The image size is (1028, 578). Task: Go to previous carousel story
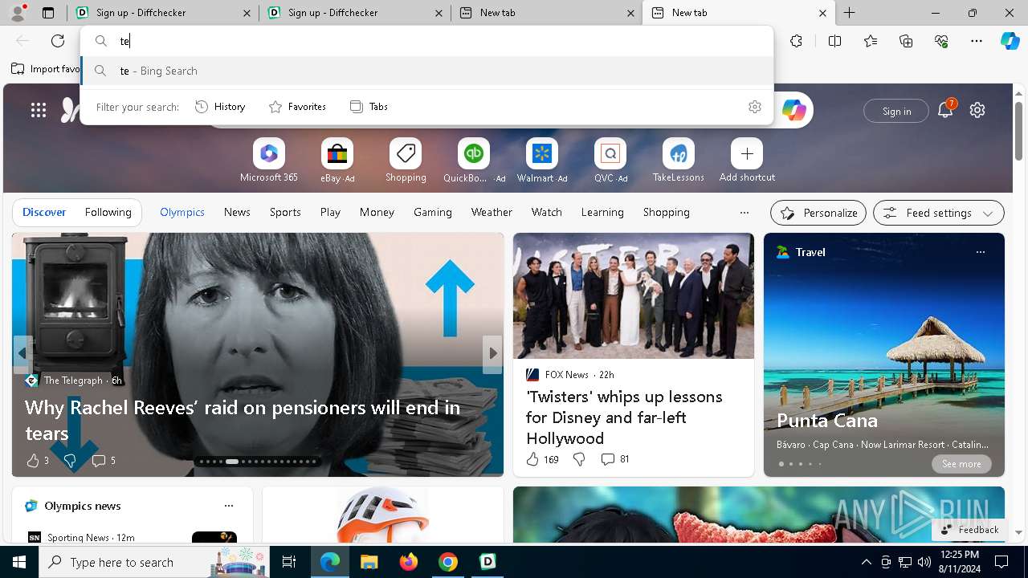(22, 353)
